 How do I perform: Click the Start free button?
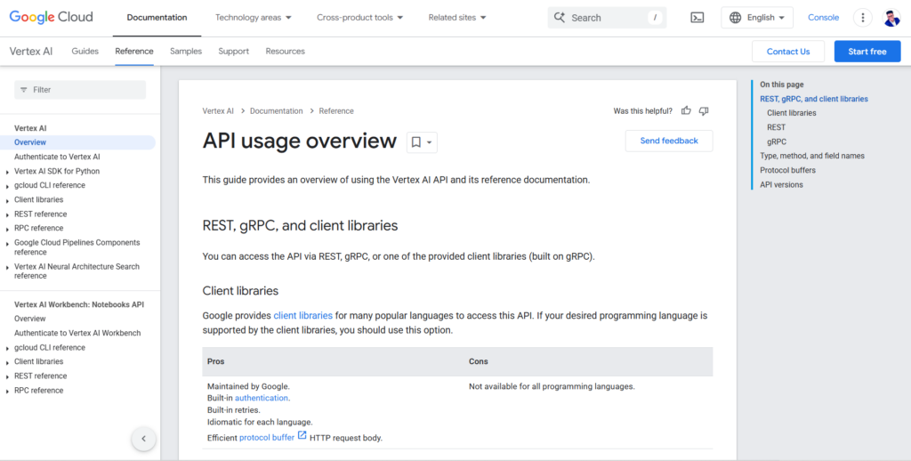point(867,51)
